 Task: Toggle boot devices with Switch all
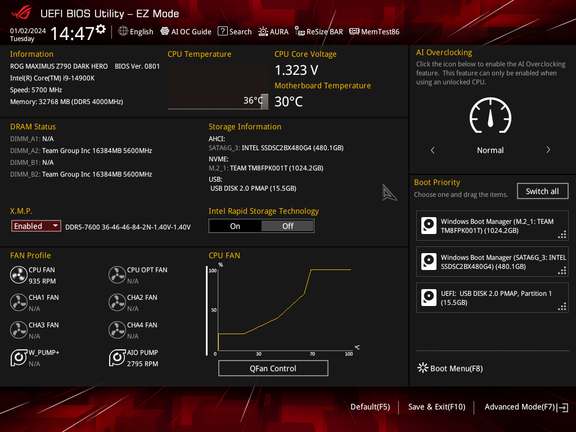coord(542,191)
